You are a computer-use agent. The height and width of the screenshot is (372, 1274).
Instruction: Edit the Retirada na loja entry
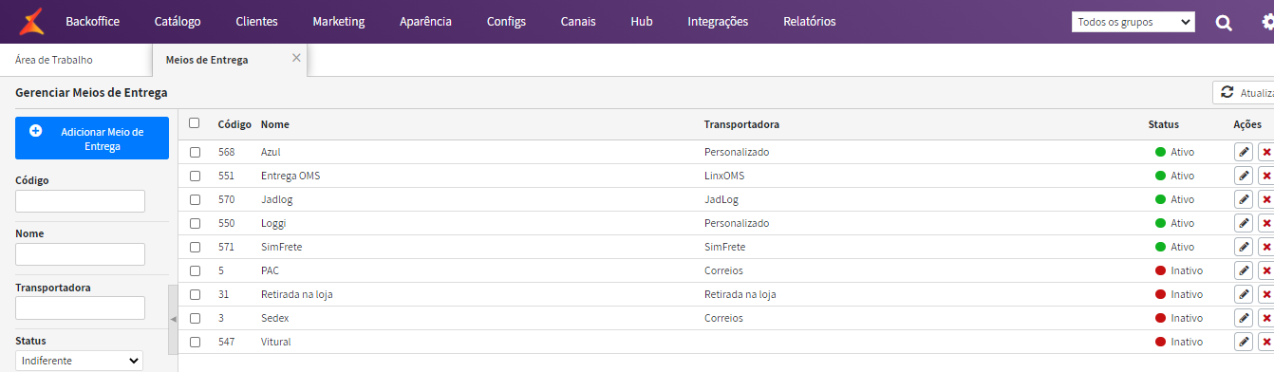[x=1244, y=294]
